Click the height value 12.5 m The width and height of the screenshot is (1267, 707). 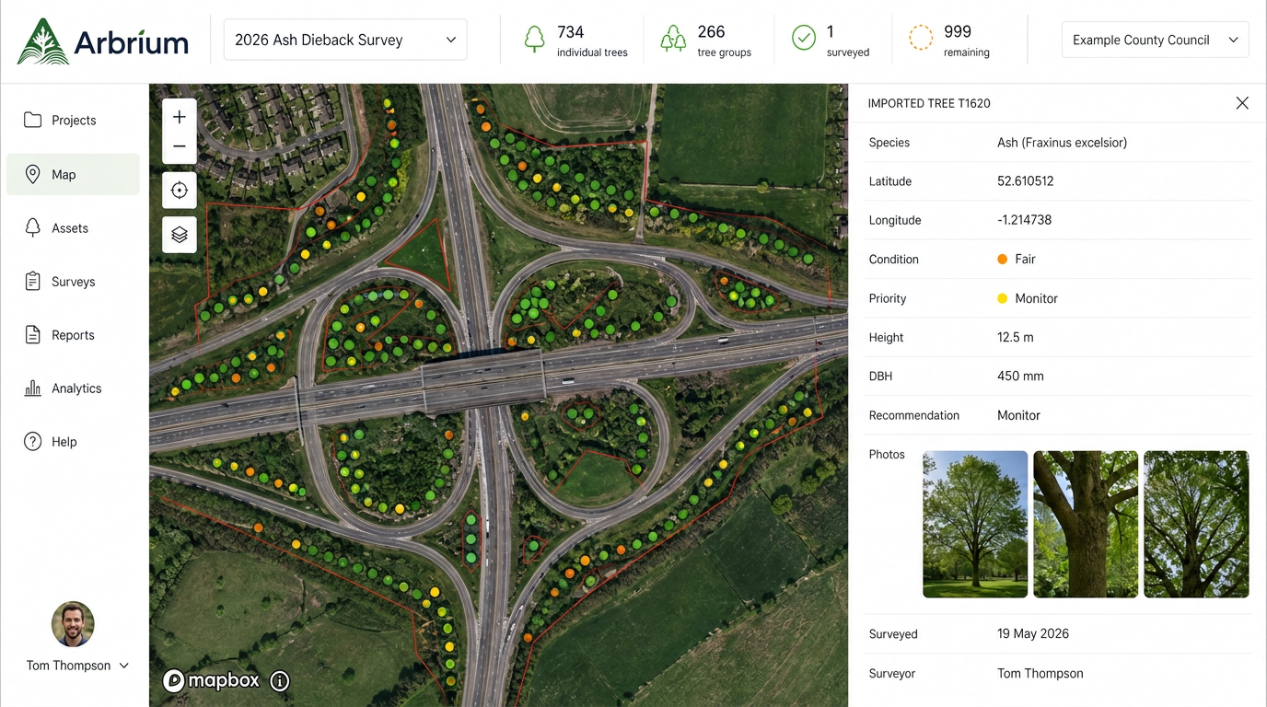tap(1016, 338)
